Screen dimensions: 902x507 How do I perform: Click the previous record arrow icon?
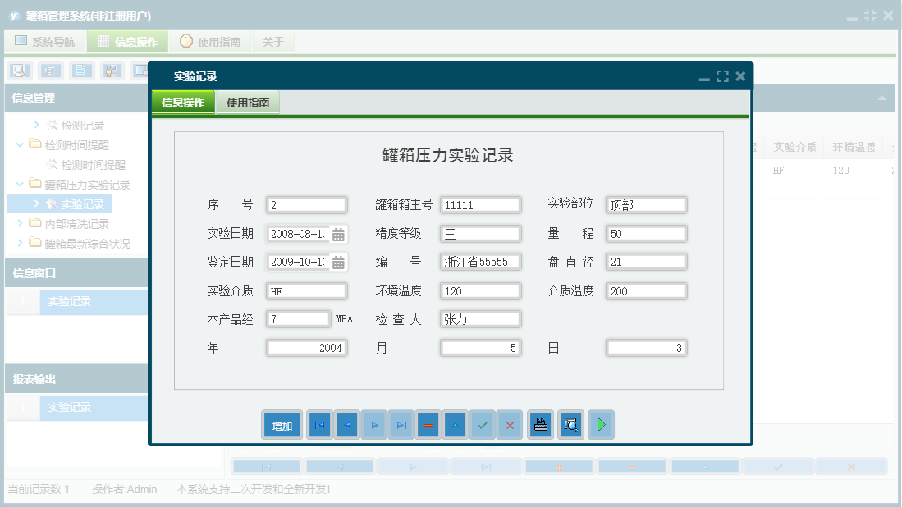tap(346, 424)
